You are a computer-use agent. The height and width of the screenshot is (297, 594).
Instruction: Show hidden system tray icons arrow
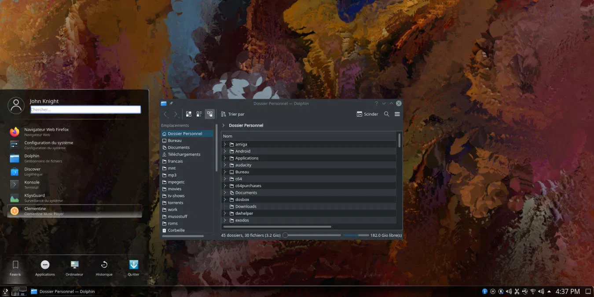tap(549, 291)
